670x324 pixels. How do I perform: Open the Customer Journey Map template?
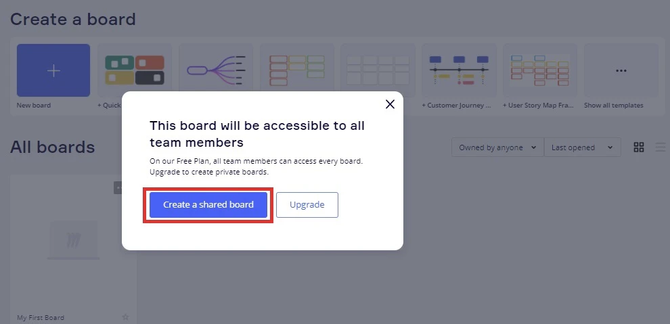pos(459,70)
